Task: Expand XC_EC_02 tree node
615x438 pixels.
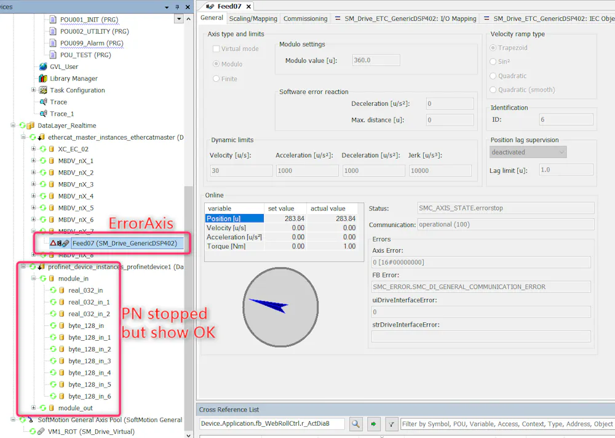Action: [33, 149]
